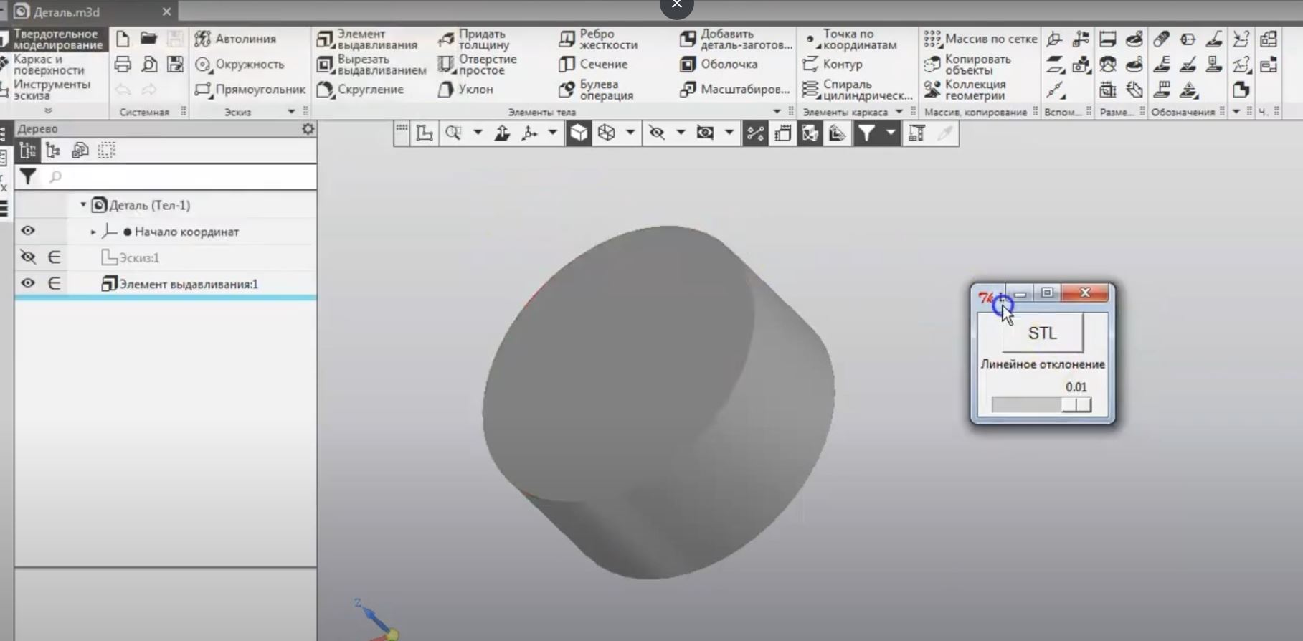Expand Элементы тела panel dropdown arrow
The image size is (1303, 641).
pyautogui.click(x=777, y=112)
